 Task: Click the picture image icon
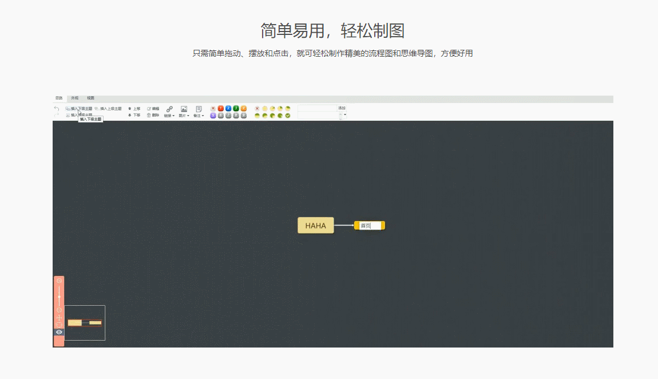click(184, 109)
